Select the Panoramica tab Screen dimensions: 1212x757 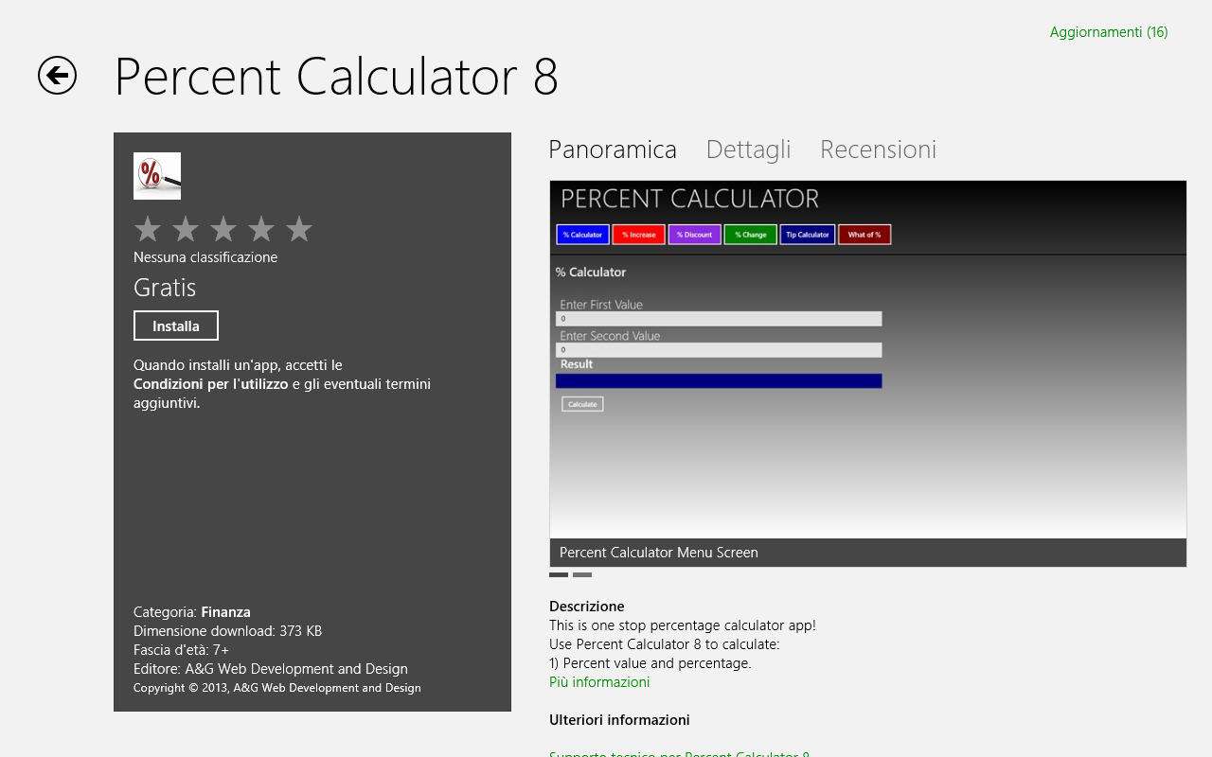613,150
